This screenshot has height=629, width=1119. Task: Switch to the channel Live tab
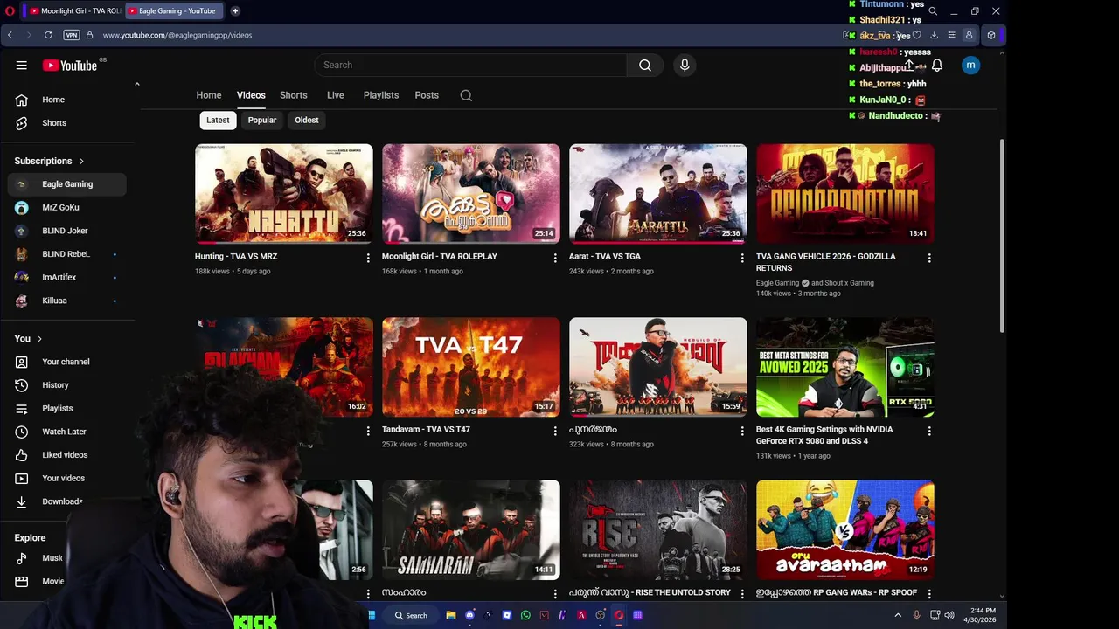pos(336,95)
